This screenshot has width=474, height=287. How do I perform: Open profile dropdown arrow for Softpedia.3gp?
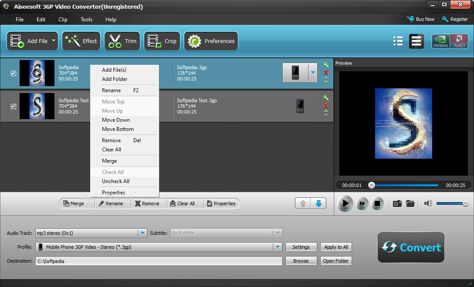pos(313,73)
